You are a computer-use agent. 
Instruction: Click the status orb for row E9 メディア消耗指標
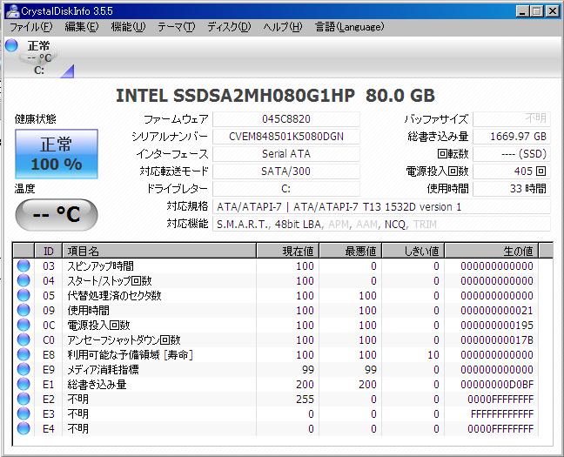tap(23, 370)
